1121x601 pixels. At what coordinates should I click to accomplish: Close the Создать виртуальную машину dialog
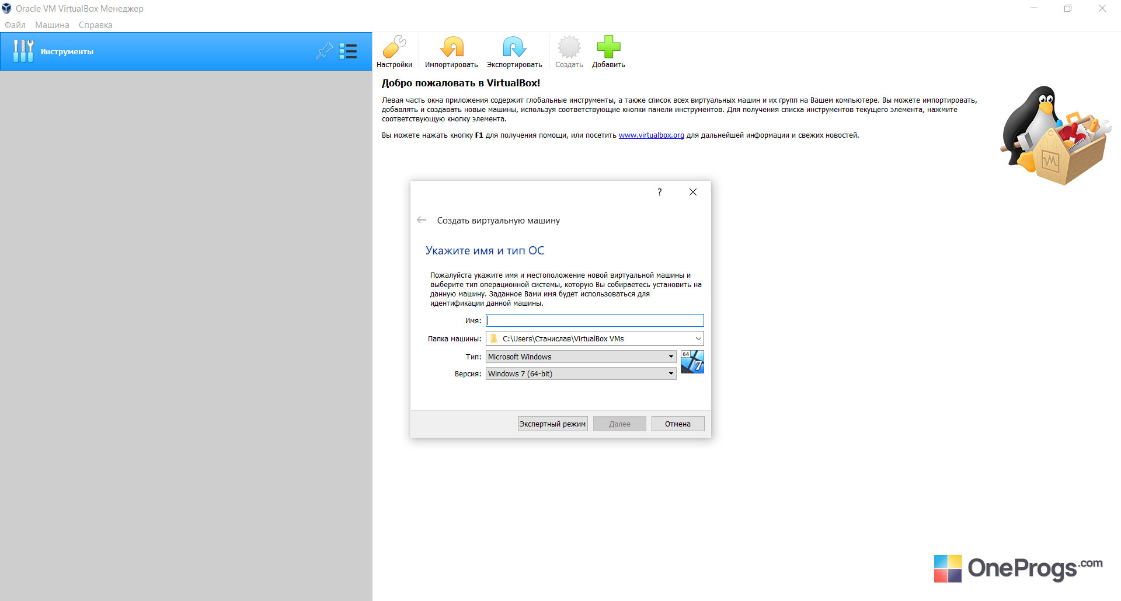pos(693,192)
